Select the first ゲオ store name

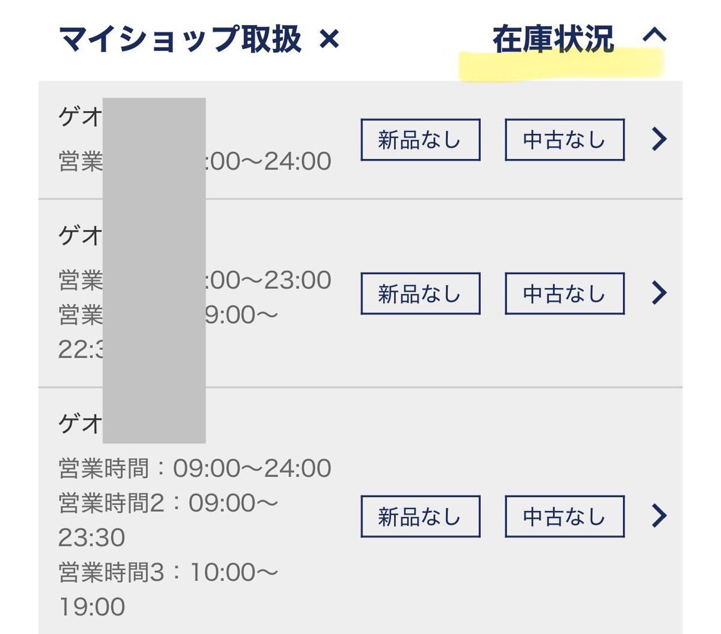tap(80, 116)
